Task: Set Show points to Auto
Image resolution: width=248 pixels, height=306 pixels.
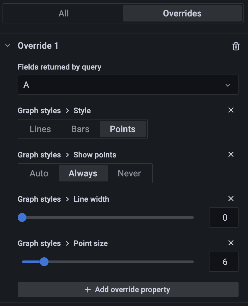Action: (39, 173)
